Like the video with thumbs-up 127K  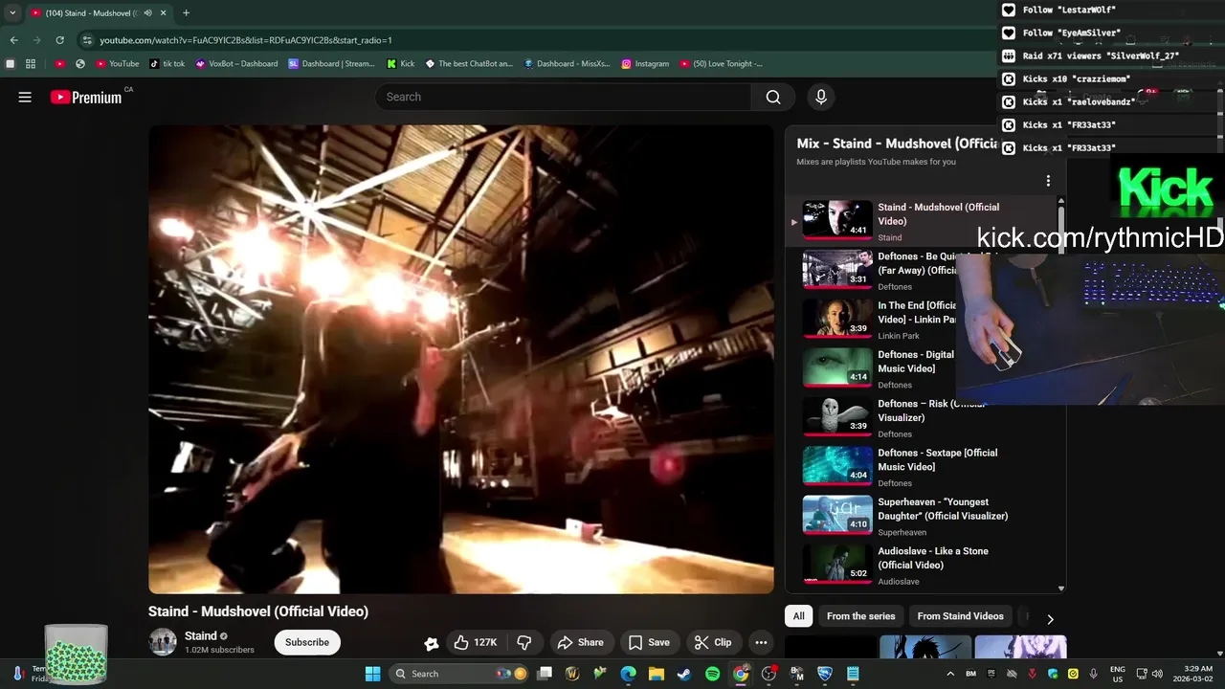pos(476,642)
